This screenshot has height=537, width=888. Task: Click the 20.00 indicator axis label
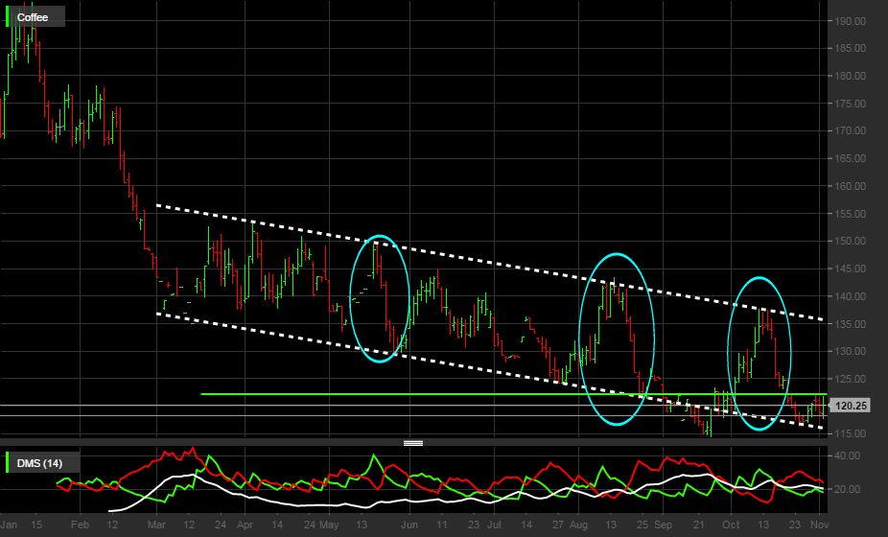(847, 489)
